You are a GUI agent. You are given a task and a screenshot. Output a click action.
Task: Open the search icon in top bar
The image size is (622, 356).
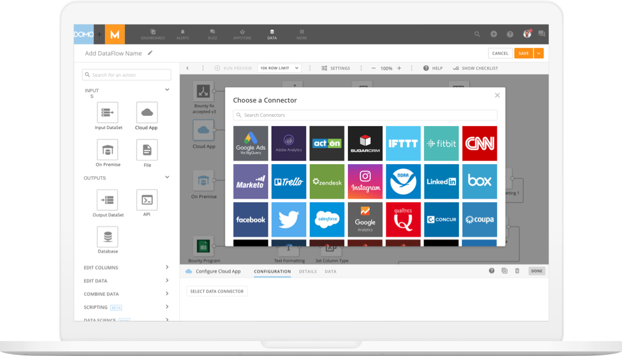(x=477, y=34)
